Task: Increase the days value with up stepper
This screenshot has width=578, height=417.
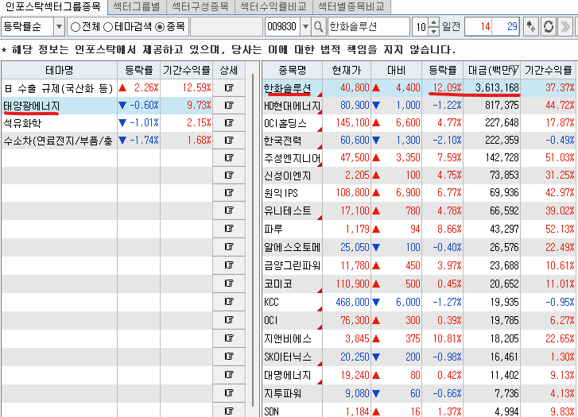Action: point(434,22)
